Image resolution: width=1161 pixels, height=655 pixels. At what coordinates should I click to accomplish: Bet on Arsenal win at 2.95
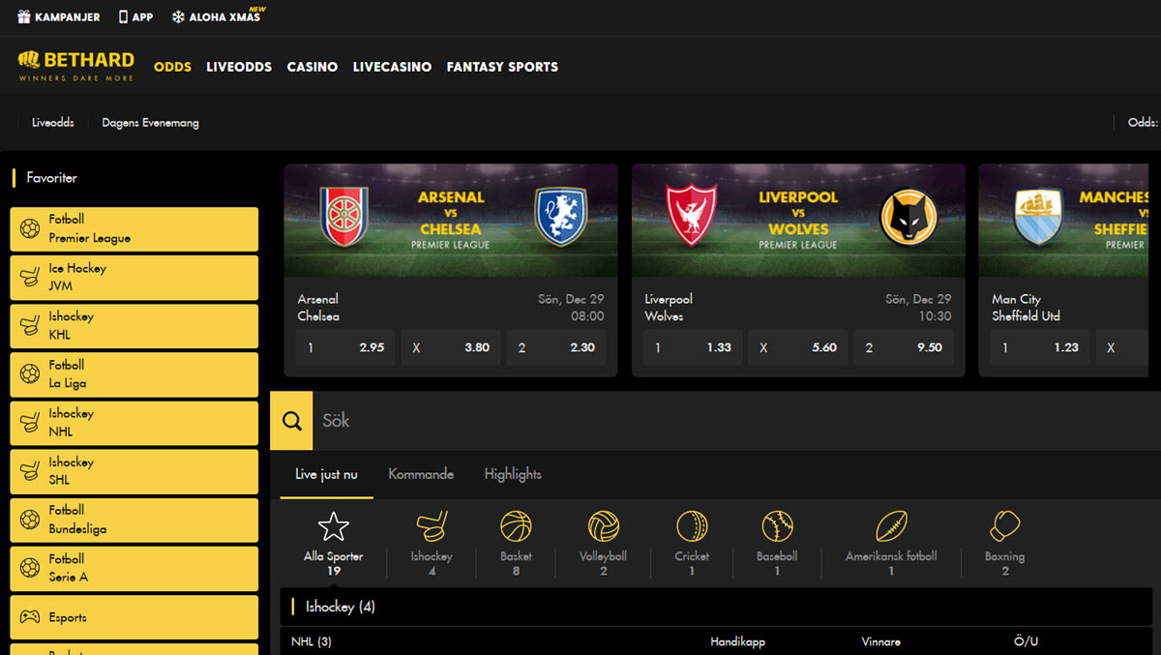tap(345, 347)
